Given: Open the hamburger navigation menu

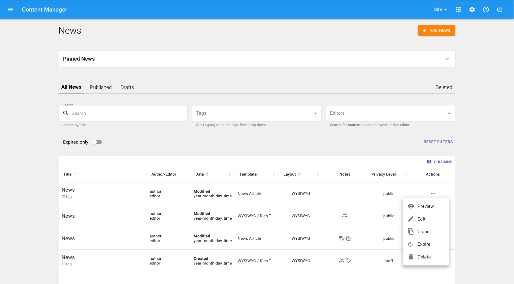Looking at the screenshot, I should click(x=10, y=10).
